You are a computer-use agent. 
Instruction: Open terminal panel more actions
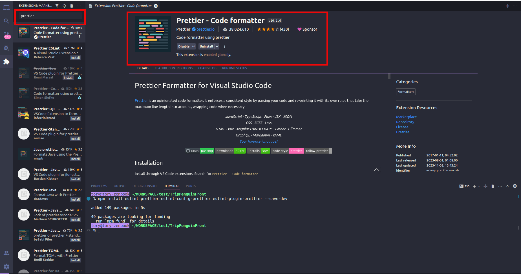[x=500, y=186]
